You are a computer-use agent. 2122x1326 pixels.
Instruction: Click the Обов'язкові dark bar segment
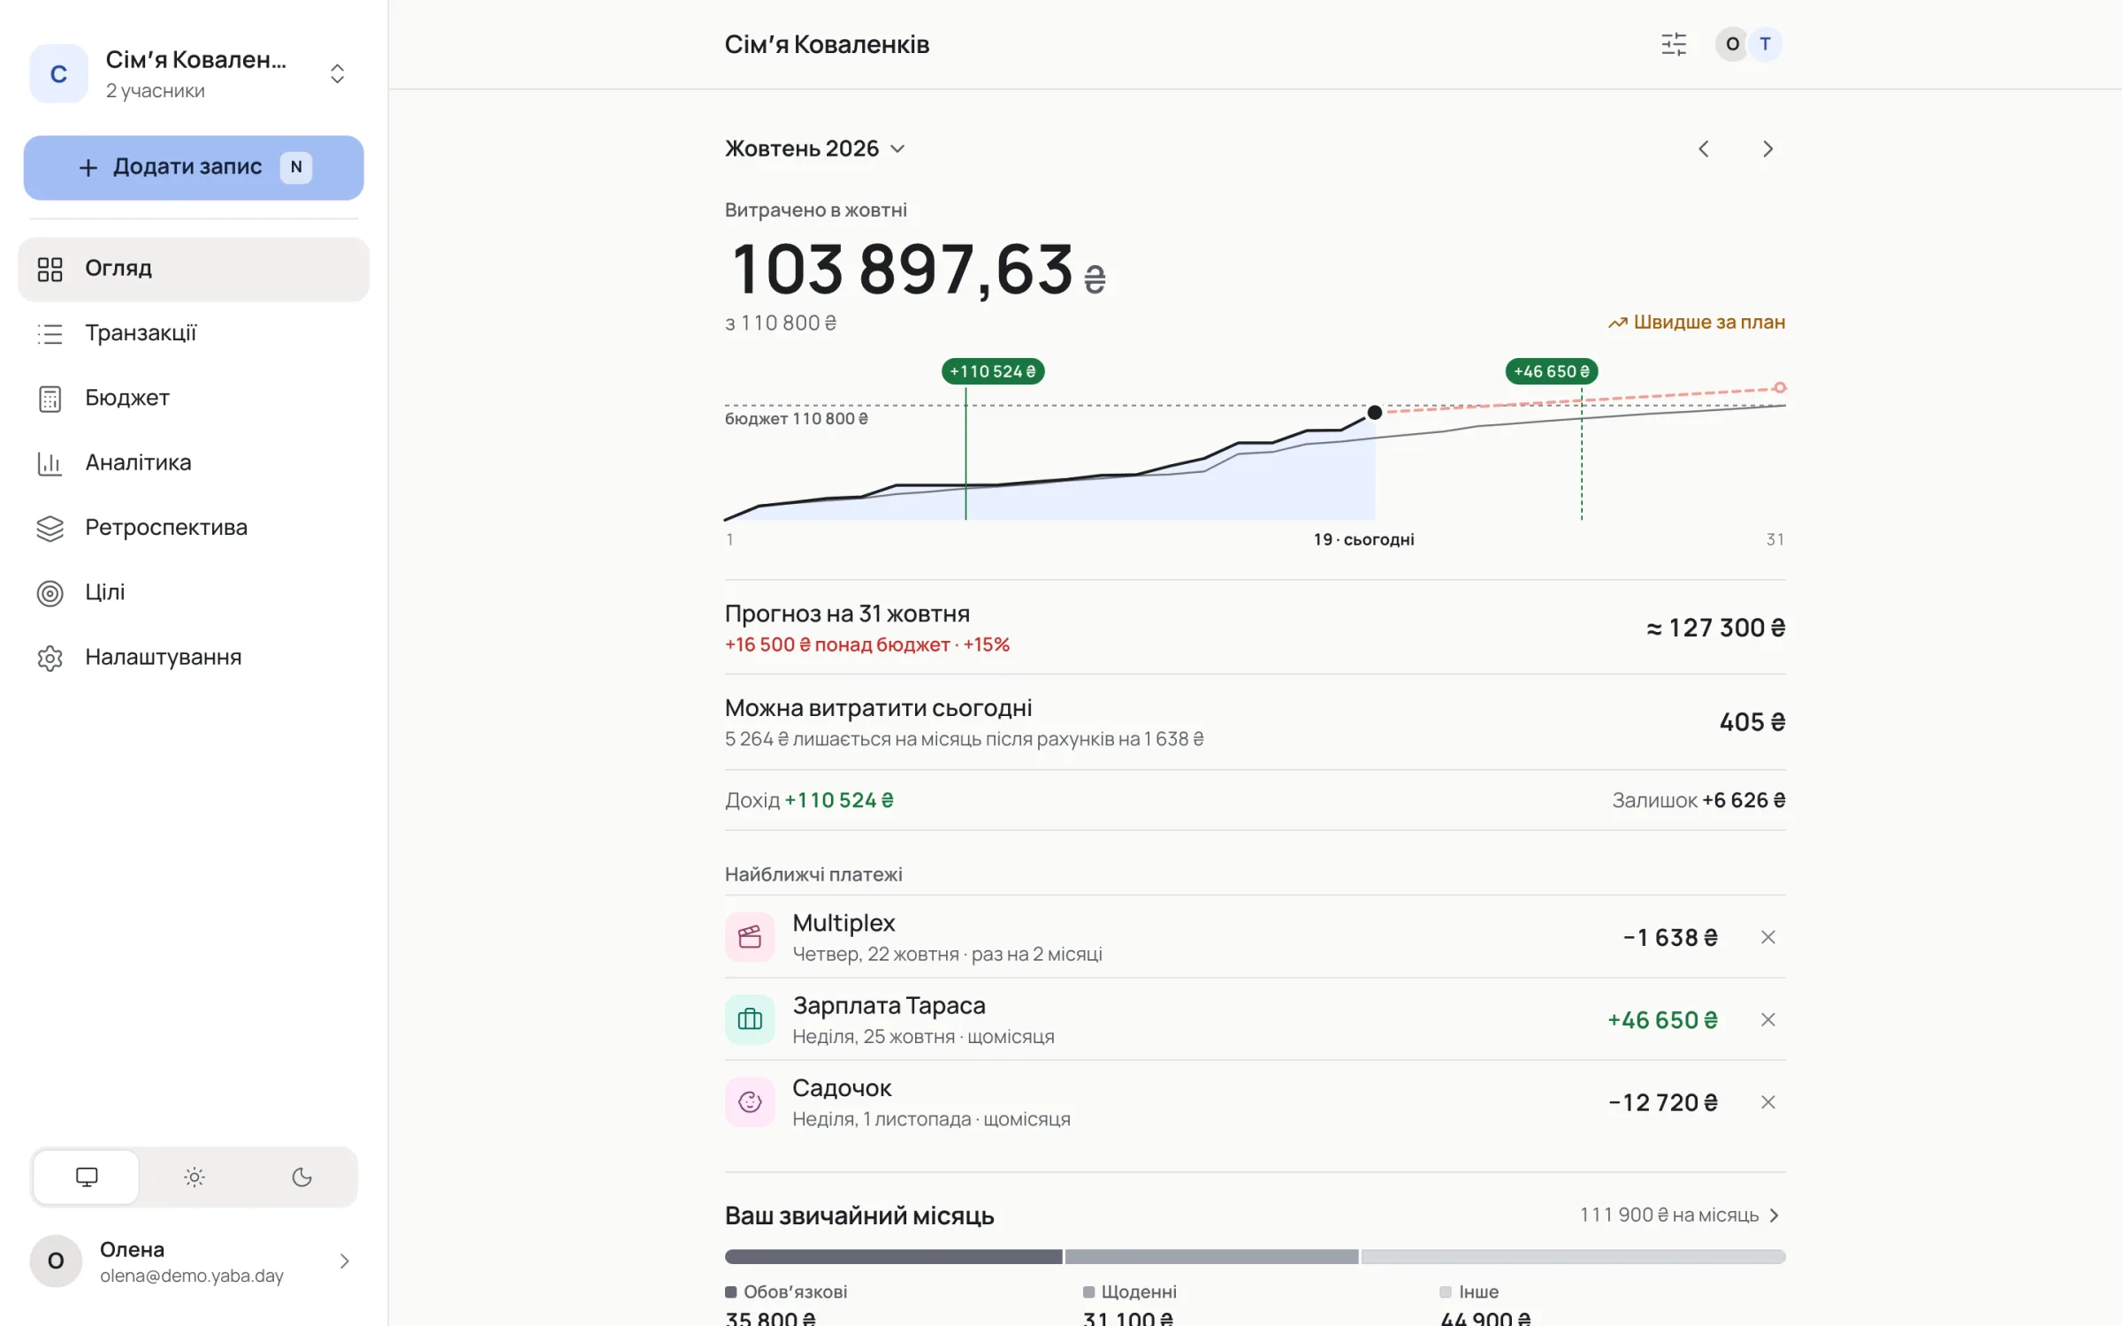point(893,1256)
